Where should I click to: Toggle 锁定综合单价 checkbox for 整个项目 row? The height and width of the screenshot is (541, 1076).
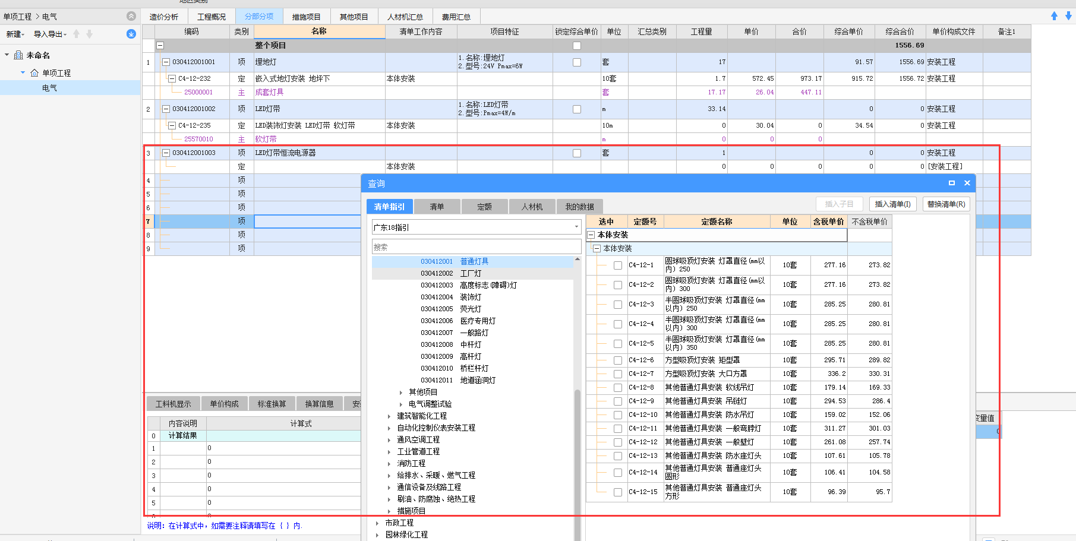pos(576,45)
